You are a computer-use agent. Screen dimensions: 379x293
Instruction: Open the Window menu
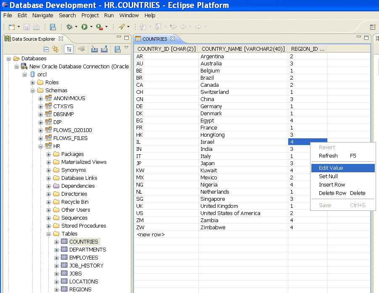(129, 15)
